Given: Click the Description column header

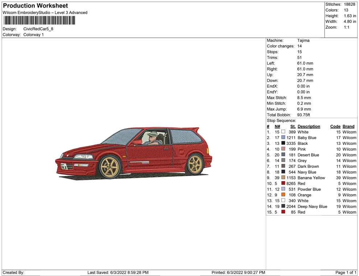Looking at the screenshot, I should point(309,126).
